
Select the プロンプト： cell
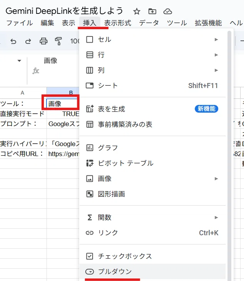pyautogui.click(x=23, y=124)
